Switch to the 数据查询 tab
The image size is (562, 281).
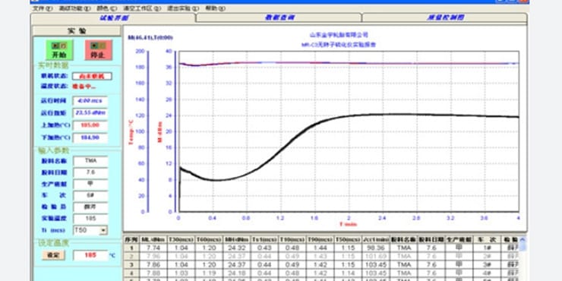[279, 17]
